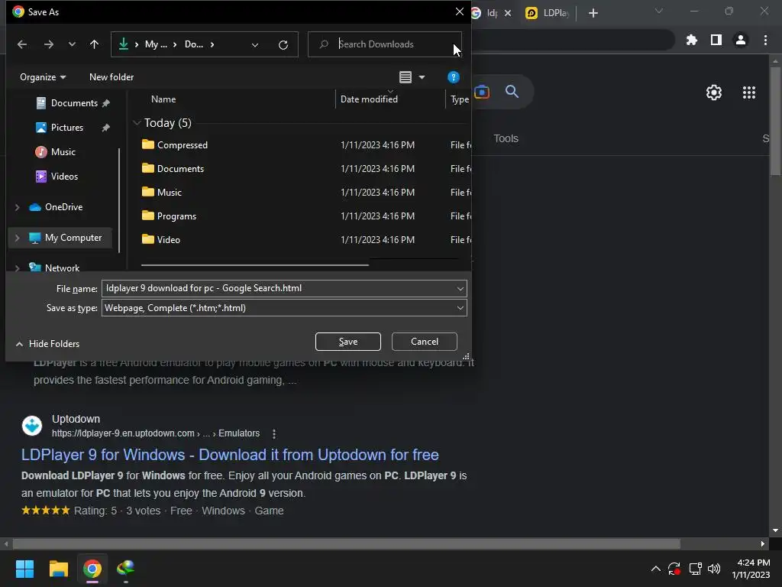782x587 pixels.
Task: Switch to the LDPlayer Chrome tab
Action: pyautogui.click(x=548, y=13)
